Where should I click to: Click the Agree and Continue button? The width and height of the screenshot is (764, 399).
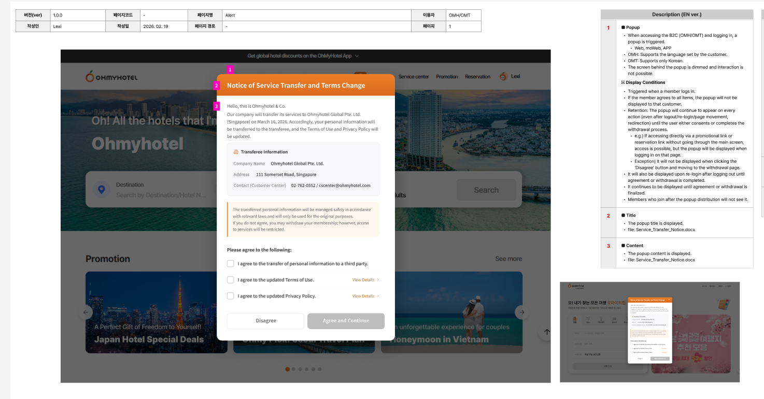coord(346,321)
